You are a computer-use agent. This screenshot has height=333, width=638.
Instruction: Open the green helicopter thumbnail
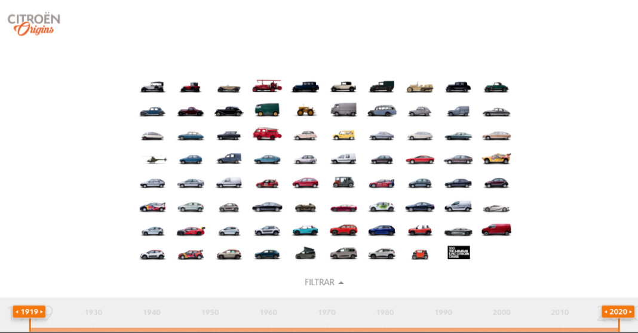click(154, 159)
